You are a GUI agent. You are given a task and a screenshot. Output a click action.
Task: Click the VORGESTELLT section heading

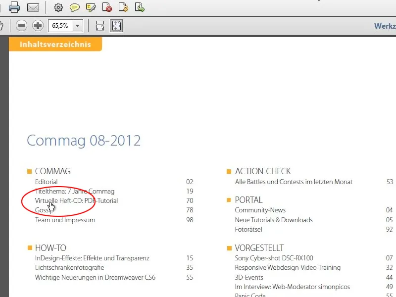(259, 248)
